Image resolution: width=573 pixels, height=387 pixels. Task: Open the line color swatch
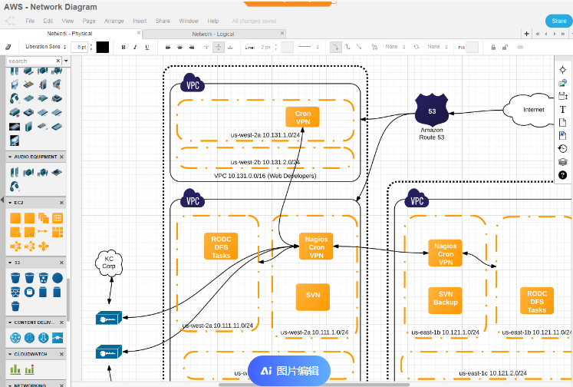point(287,47)
